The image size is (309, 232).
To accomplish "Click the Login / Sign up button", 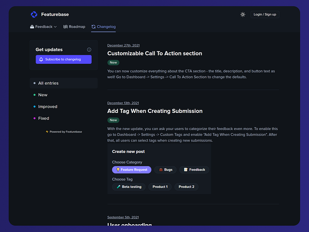I will pos(265,14).
